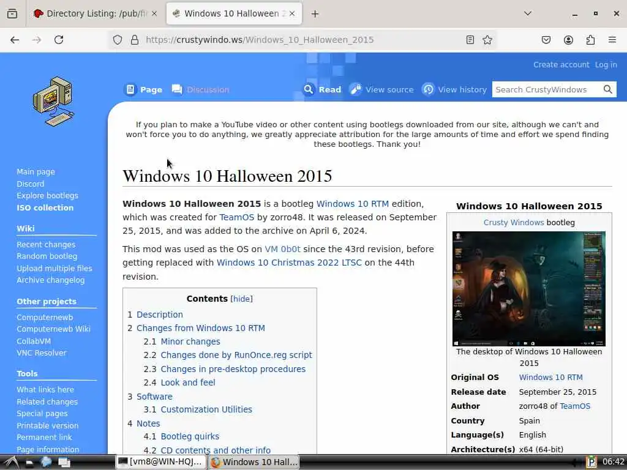Click the CrustyWindows computer logo
Screen dimensions: 627x470
coord(53,102)
